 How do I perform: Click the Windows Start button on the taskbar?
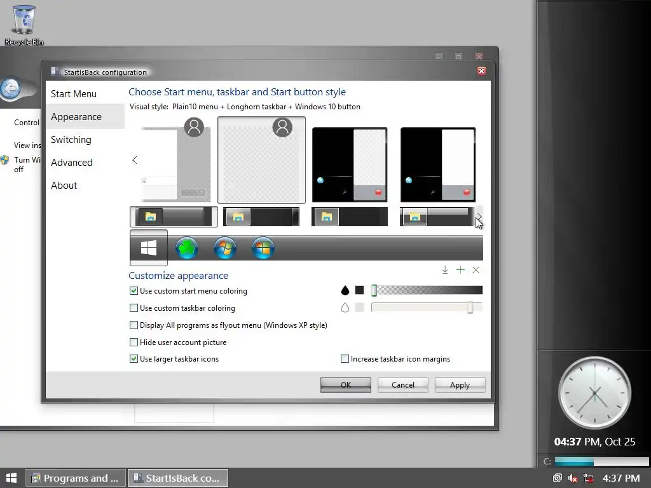[11, 478]
